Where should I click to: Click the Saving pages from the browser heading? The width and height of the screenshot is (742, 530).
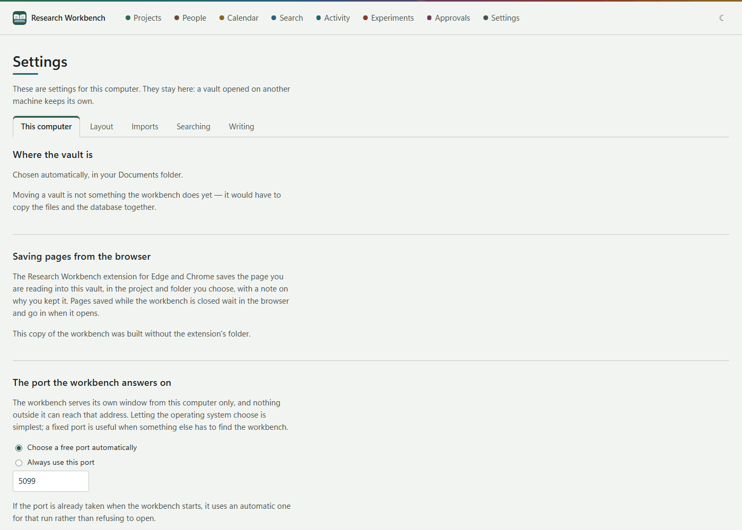pyautogui.click(x=82, y=257)
